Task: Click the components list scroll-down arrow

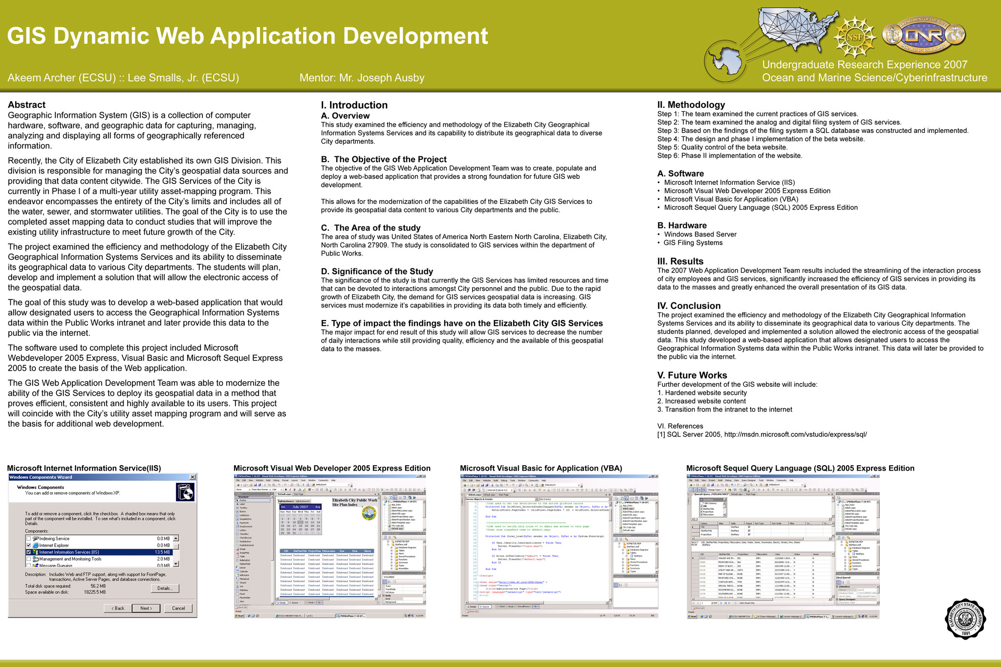Action: pyautogui.click(x=176, y=564)
